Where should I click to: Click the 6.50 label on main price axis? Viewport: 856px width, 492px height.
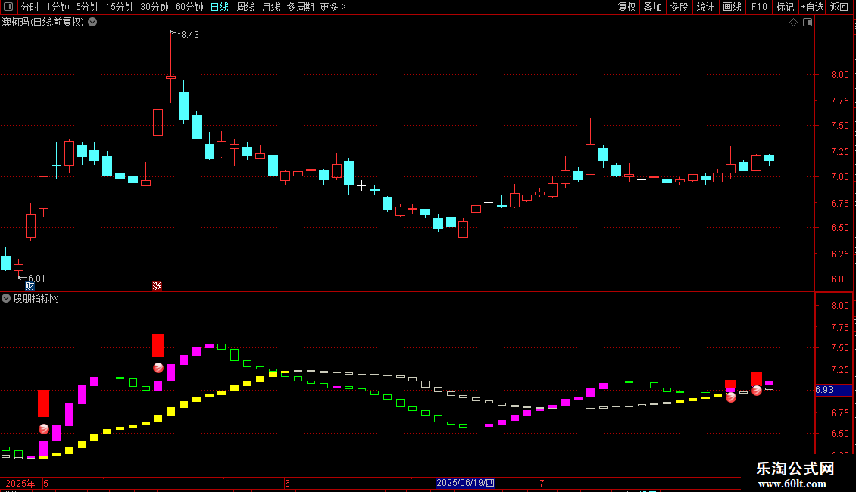[839, 227]
